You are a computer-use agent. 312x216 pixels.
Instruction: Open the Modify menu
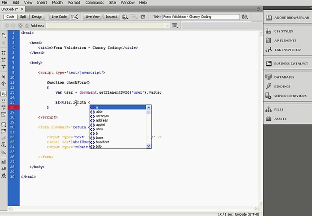[57, 3]
